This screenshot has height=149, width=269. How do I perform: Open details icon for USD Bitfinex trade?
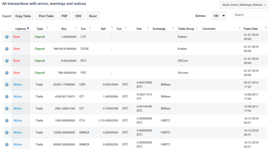[7, 85]
